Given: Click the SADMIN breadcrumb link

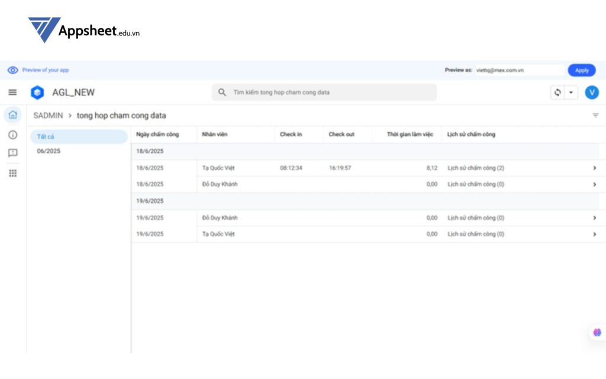Looking at the screenshot, I should [x=48, y=115].
